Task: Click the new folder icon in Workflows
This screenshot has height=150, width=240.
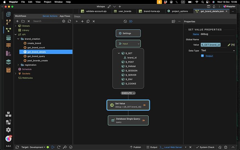Action: [23, 21]
